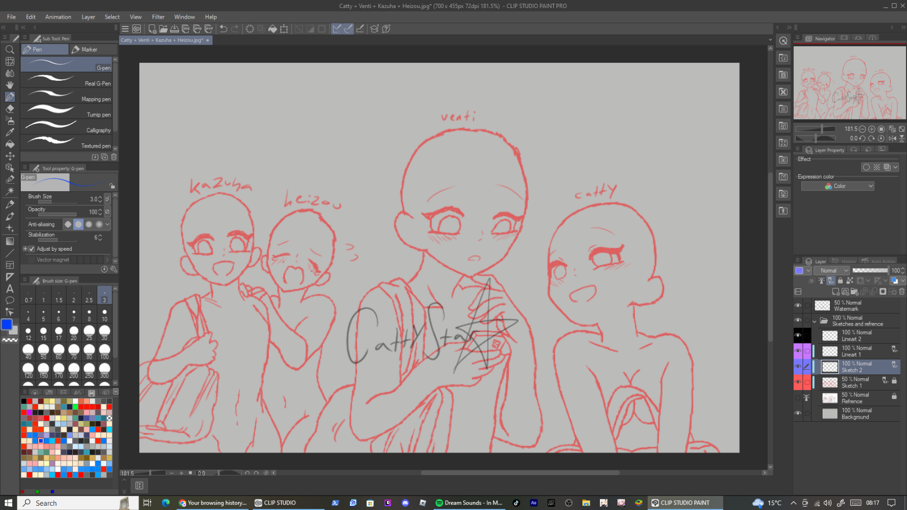The height and width of the screenshot is (510, 907).
Task: Choose the Calligraphy pen preset
Action: (68, 127)
